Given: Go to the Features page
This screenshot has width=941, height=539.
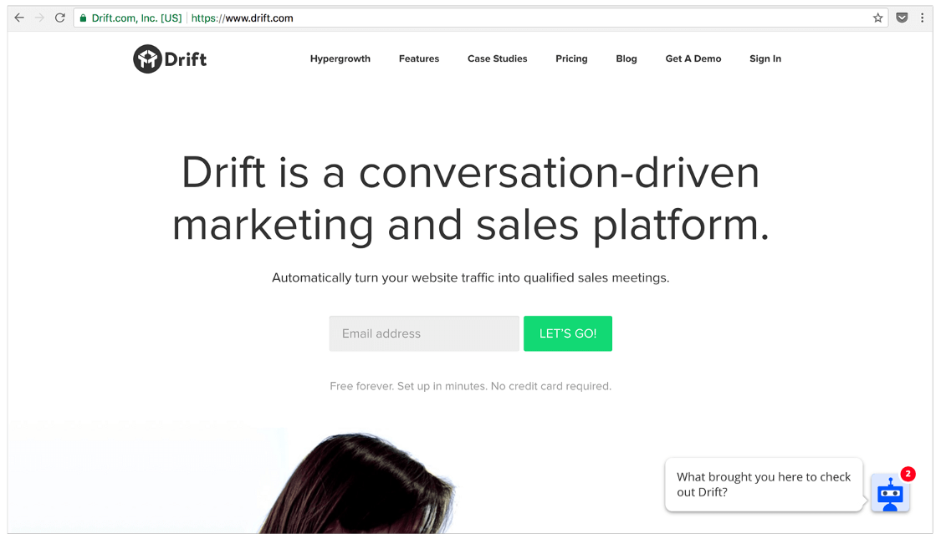Looking at the screenshot, I should click(419, 58).
